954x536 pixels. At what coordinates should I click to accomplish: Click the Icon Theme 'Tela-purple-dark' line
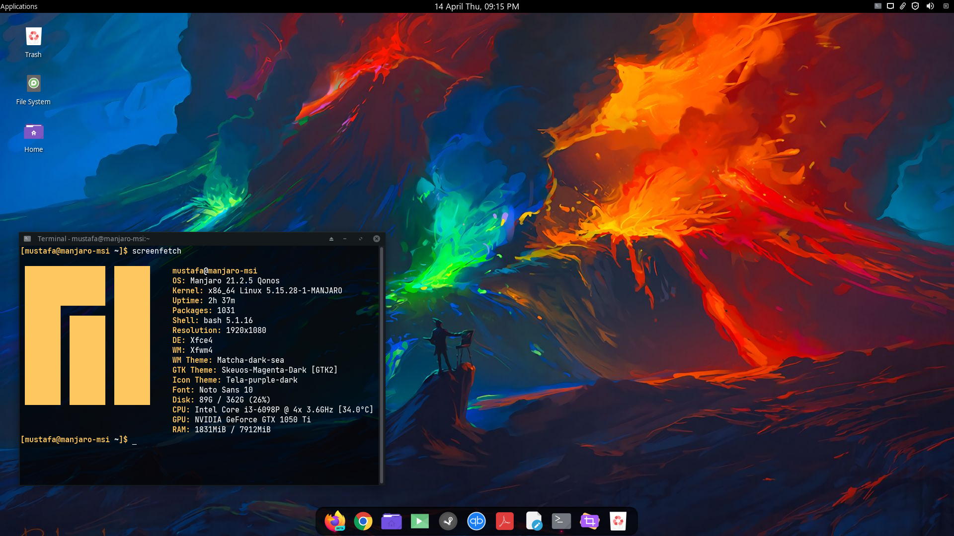point(235,380)
